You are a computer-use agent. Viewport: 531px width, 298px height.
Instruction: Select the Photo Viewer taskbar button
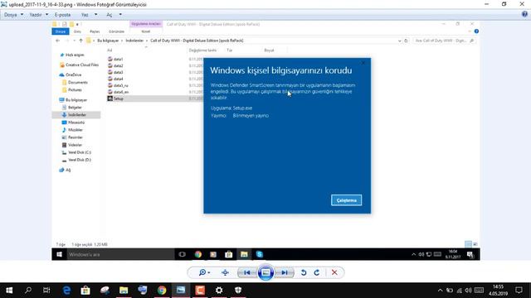point(181,291)
